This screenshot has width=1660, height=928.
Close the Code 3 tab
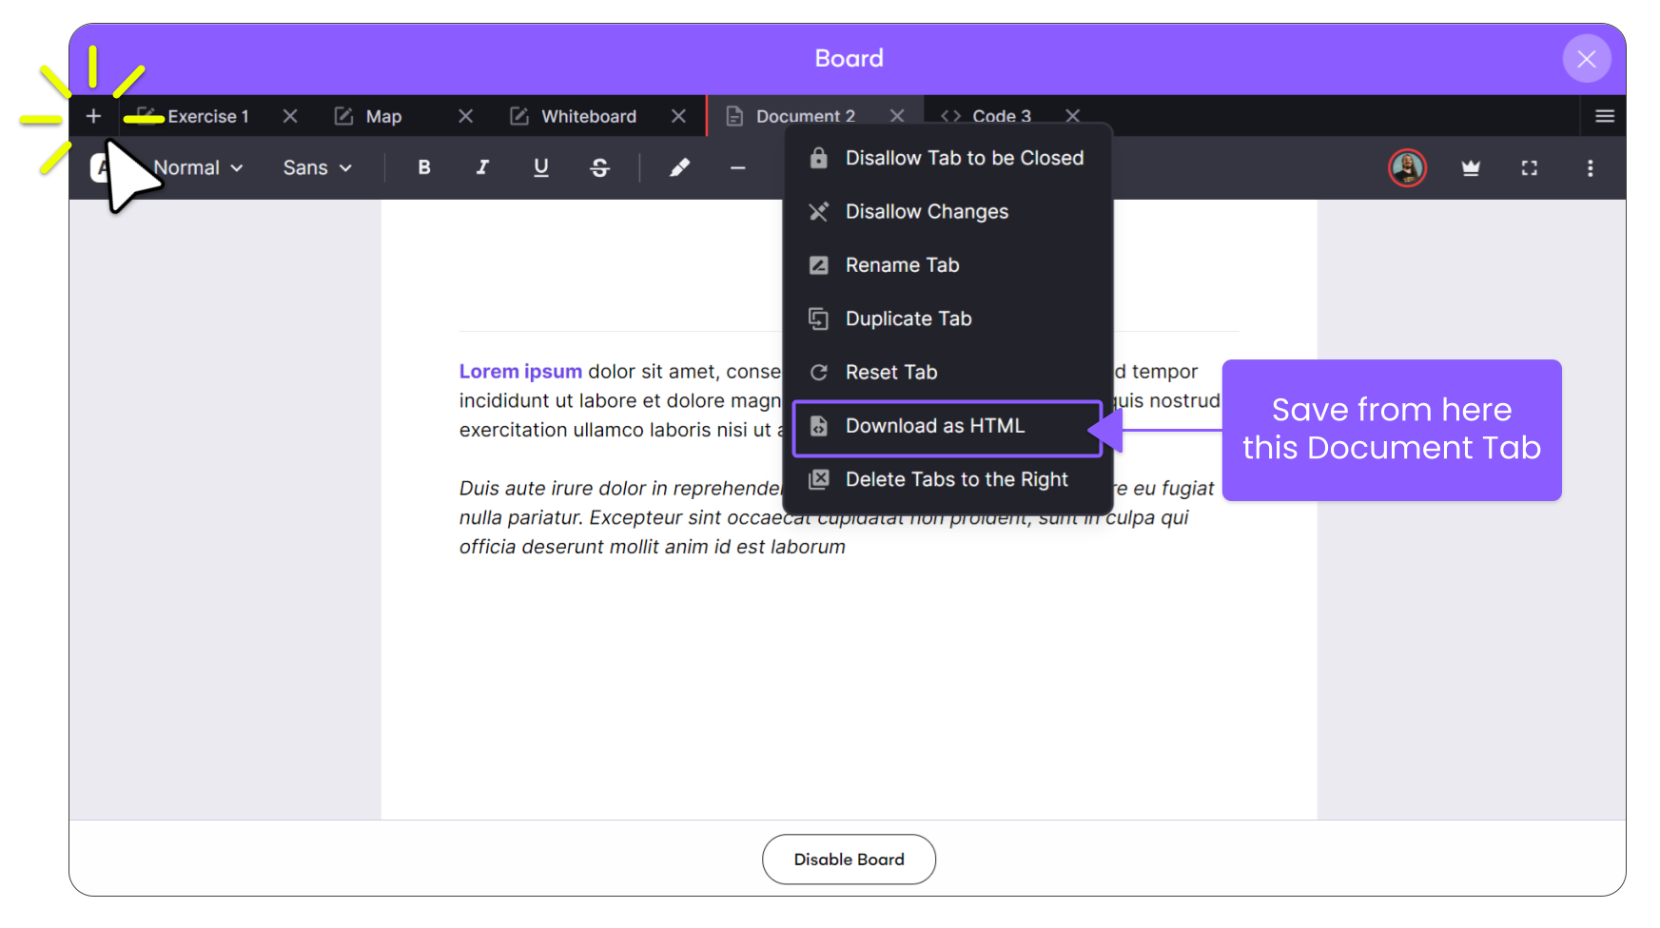click(x=1073, y=116)
